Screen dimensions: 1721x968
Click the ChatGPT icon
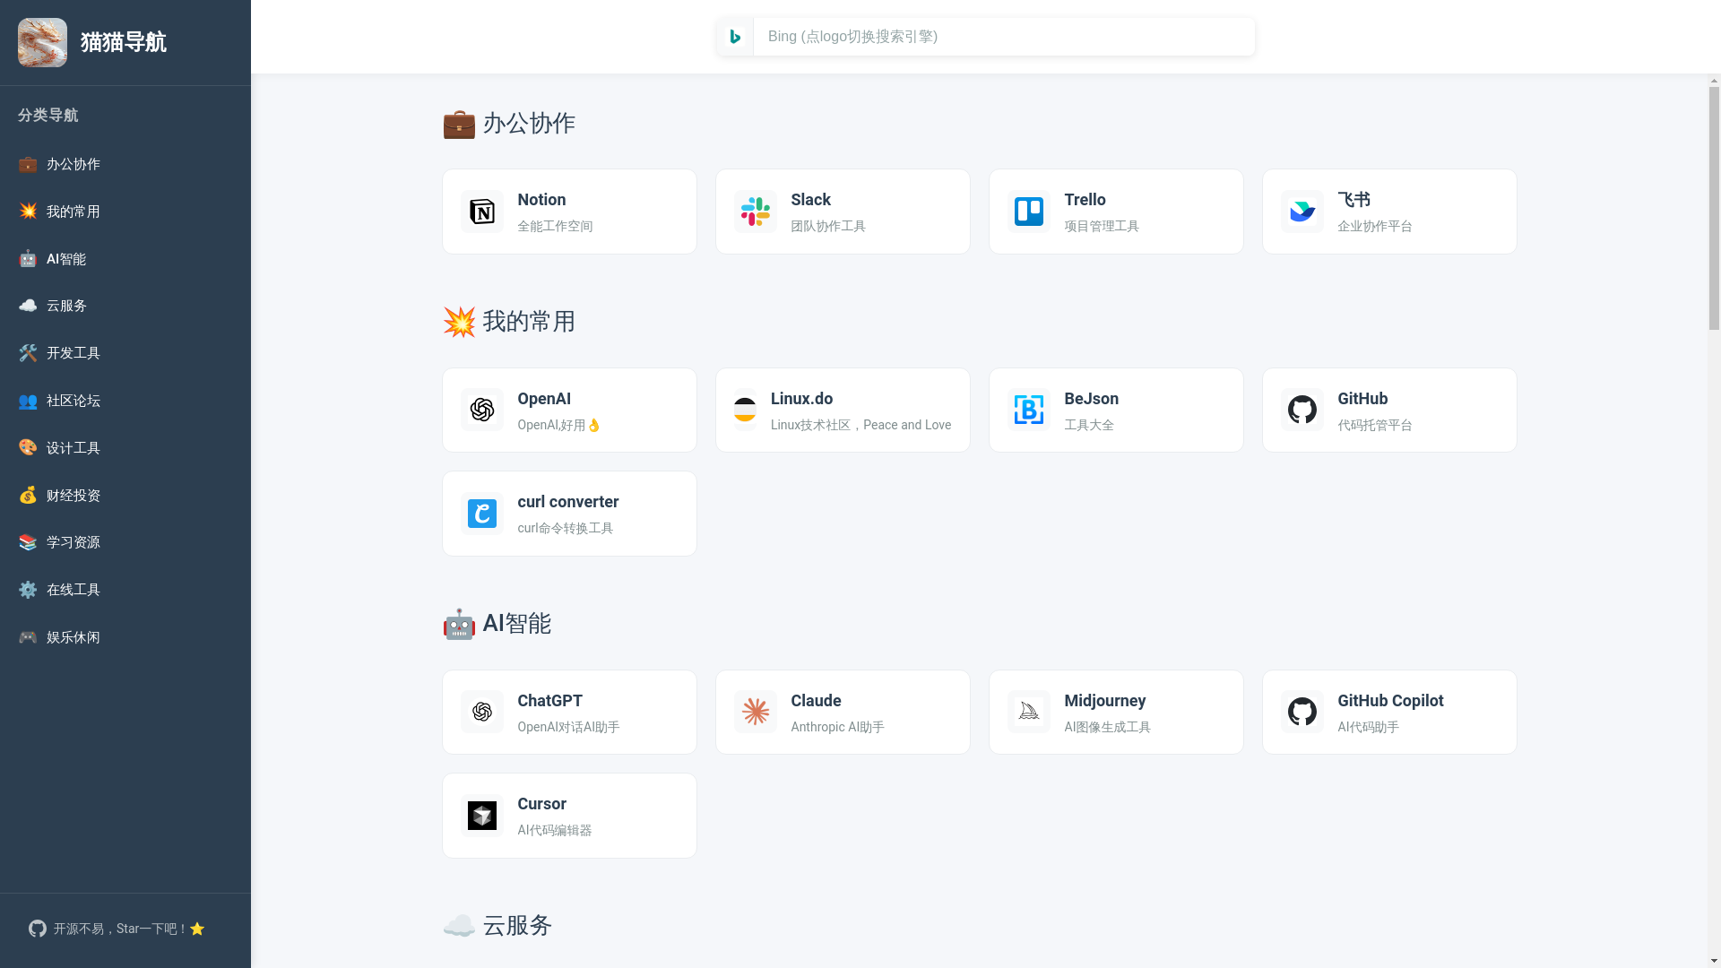[482, 712]
